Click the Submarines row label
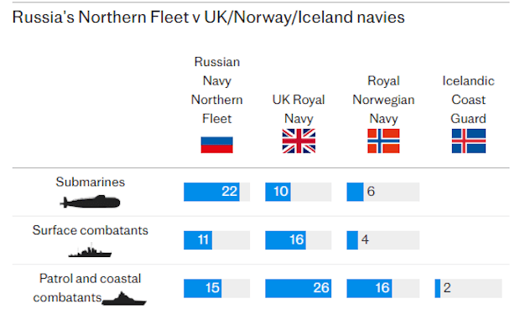 coord(91,183)
